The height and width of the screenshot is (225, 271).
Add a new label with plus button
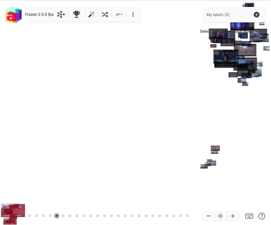tap(257, 15)
